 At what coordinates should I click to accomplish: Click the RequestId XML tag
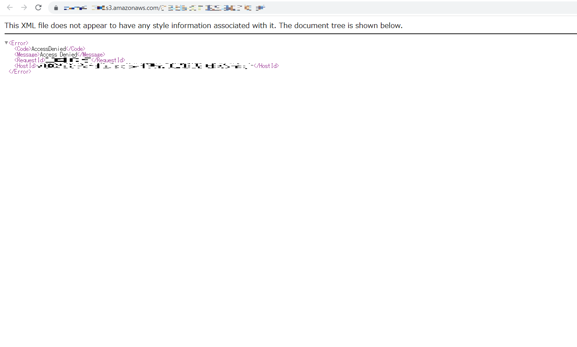coord(30,60)
